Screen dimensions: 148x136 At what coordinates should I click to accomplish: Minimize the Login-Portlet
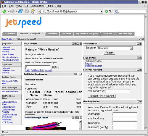(x=138, y=58)
